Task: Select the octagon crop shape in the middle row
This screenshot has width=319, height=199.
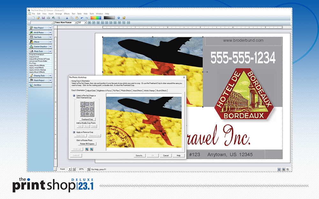Action: coord(92,109)
